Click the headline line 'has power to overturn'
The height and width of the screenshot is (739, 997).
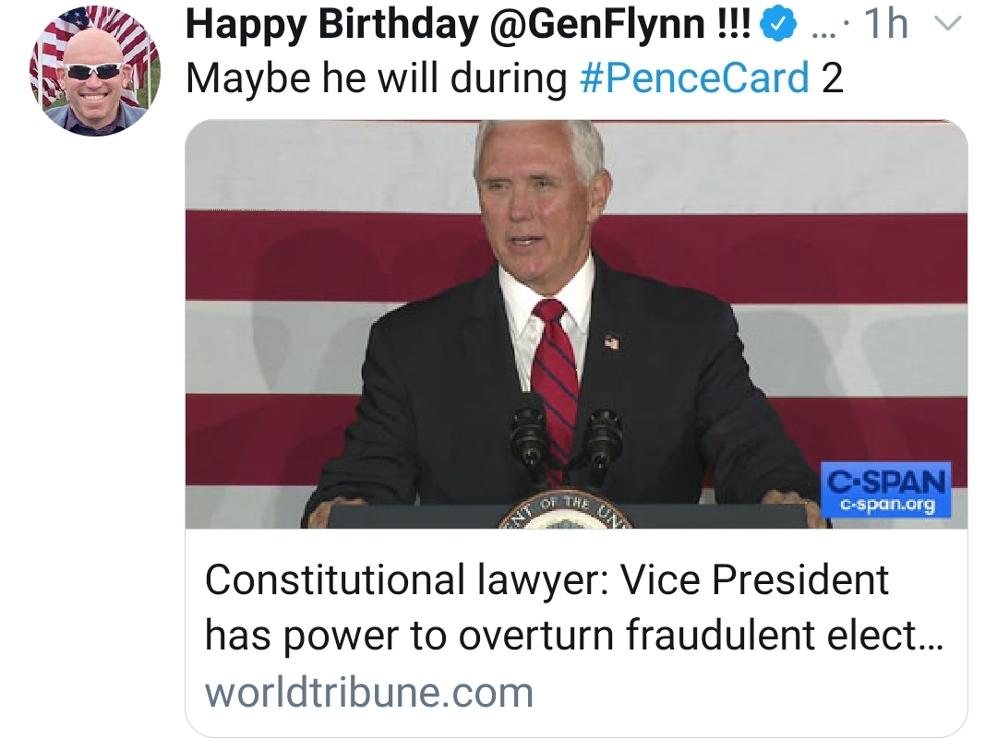coord(572,634)
